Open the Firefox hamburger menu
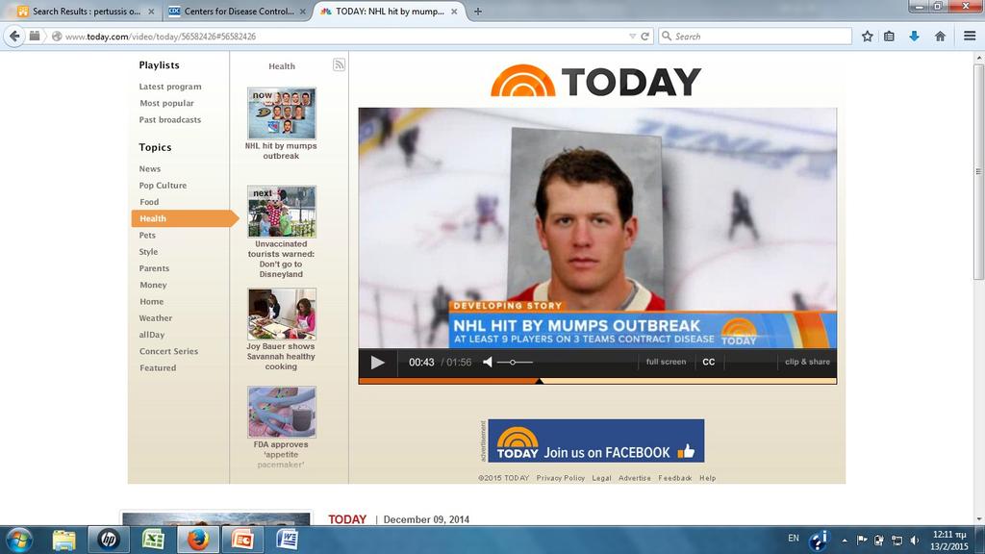985x554 pixels. [x=970, y=37]
